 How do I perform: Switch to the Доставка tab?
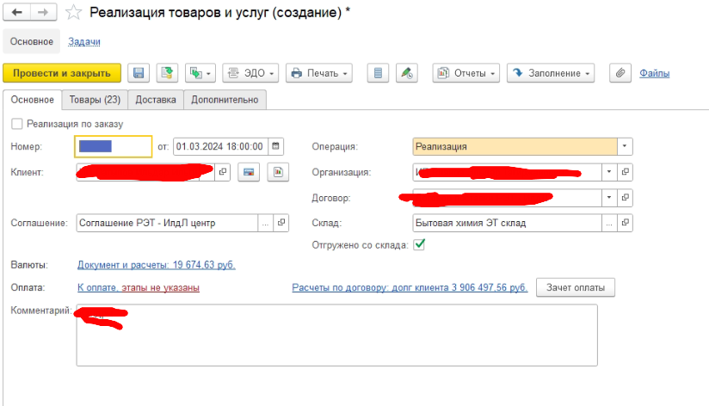click(156, 100)
